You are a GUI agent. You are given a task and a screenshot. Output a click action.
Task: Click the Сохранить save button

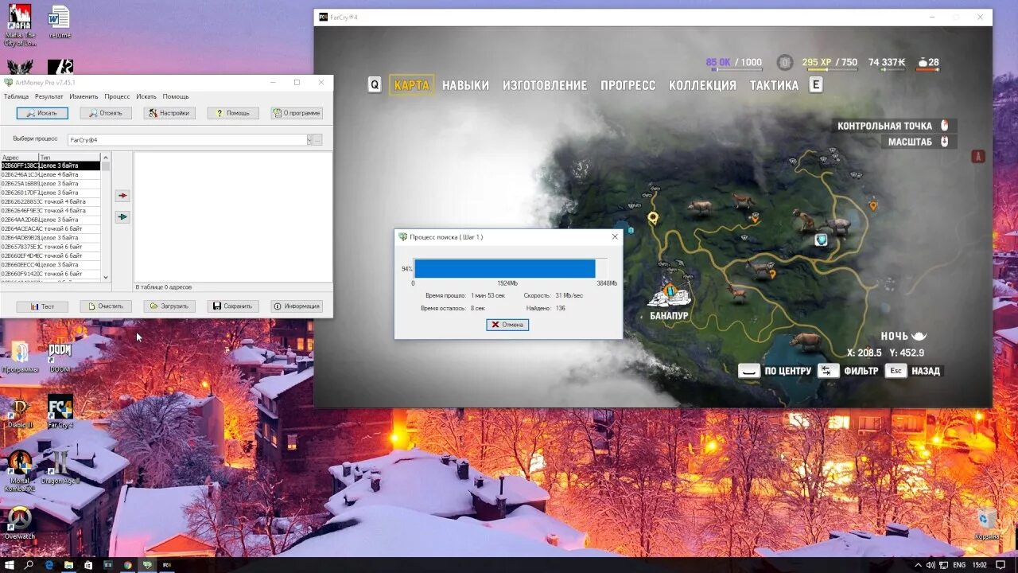(x=233, y=306)
